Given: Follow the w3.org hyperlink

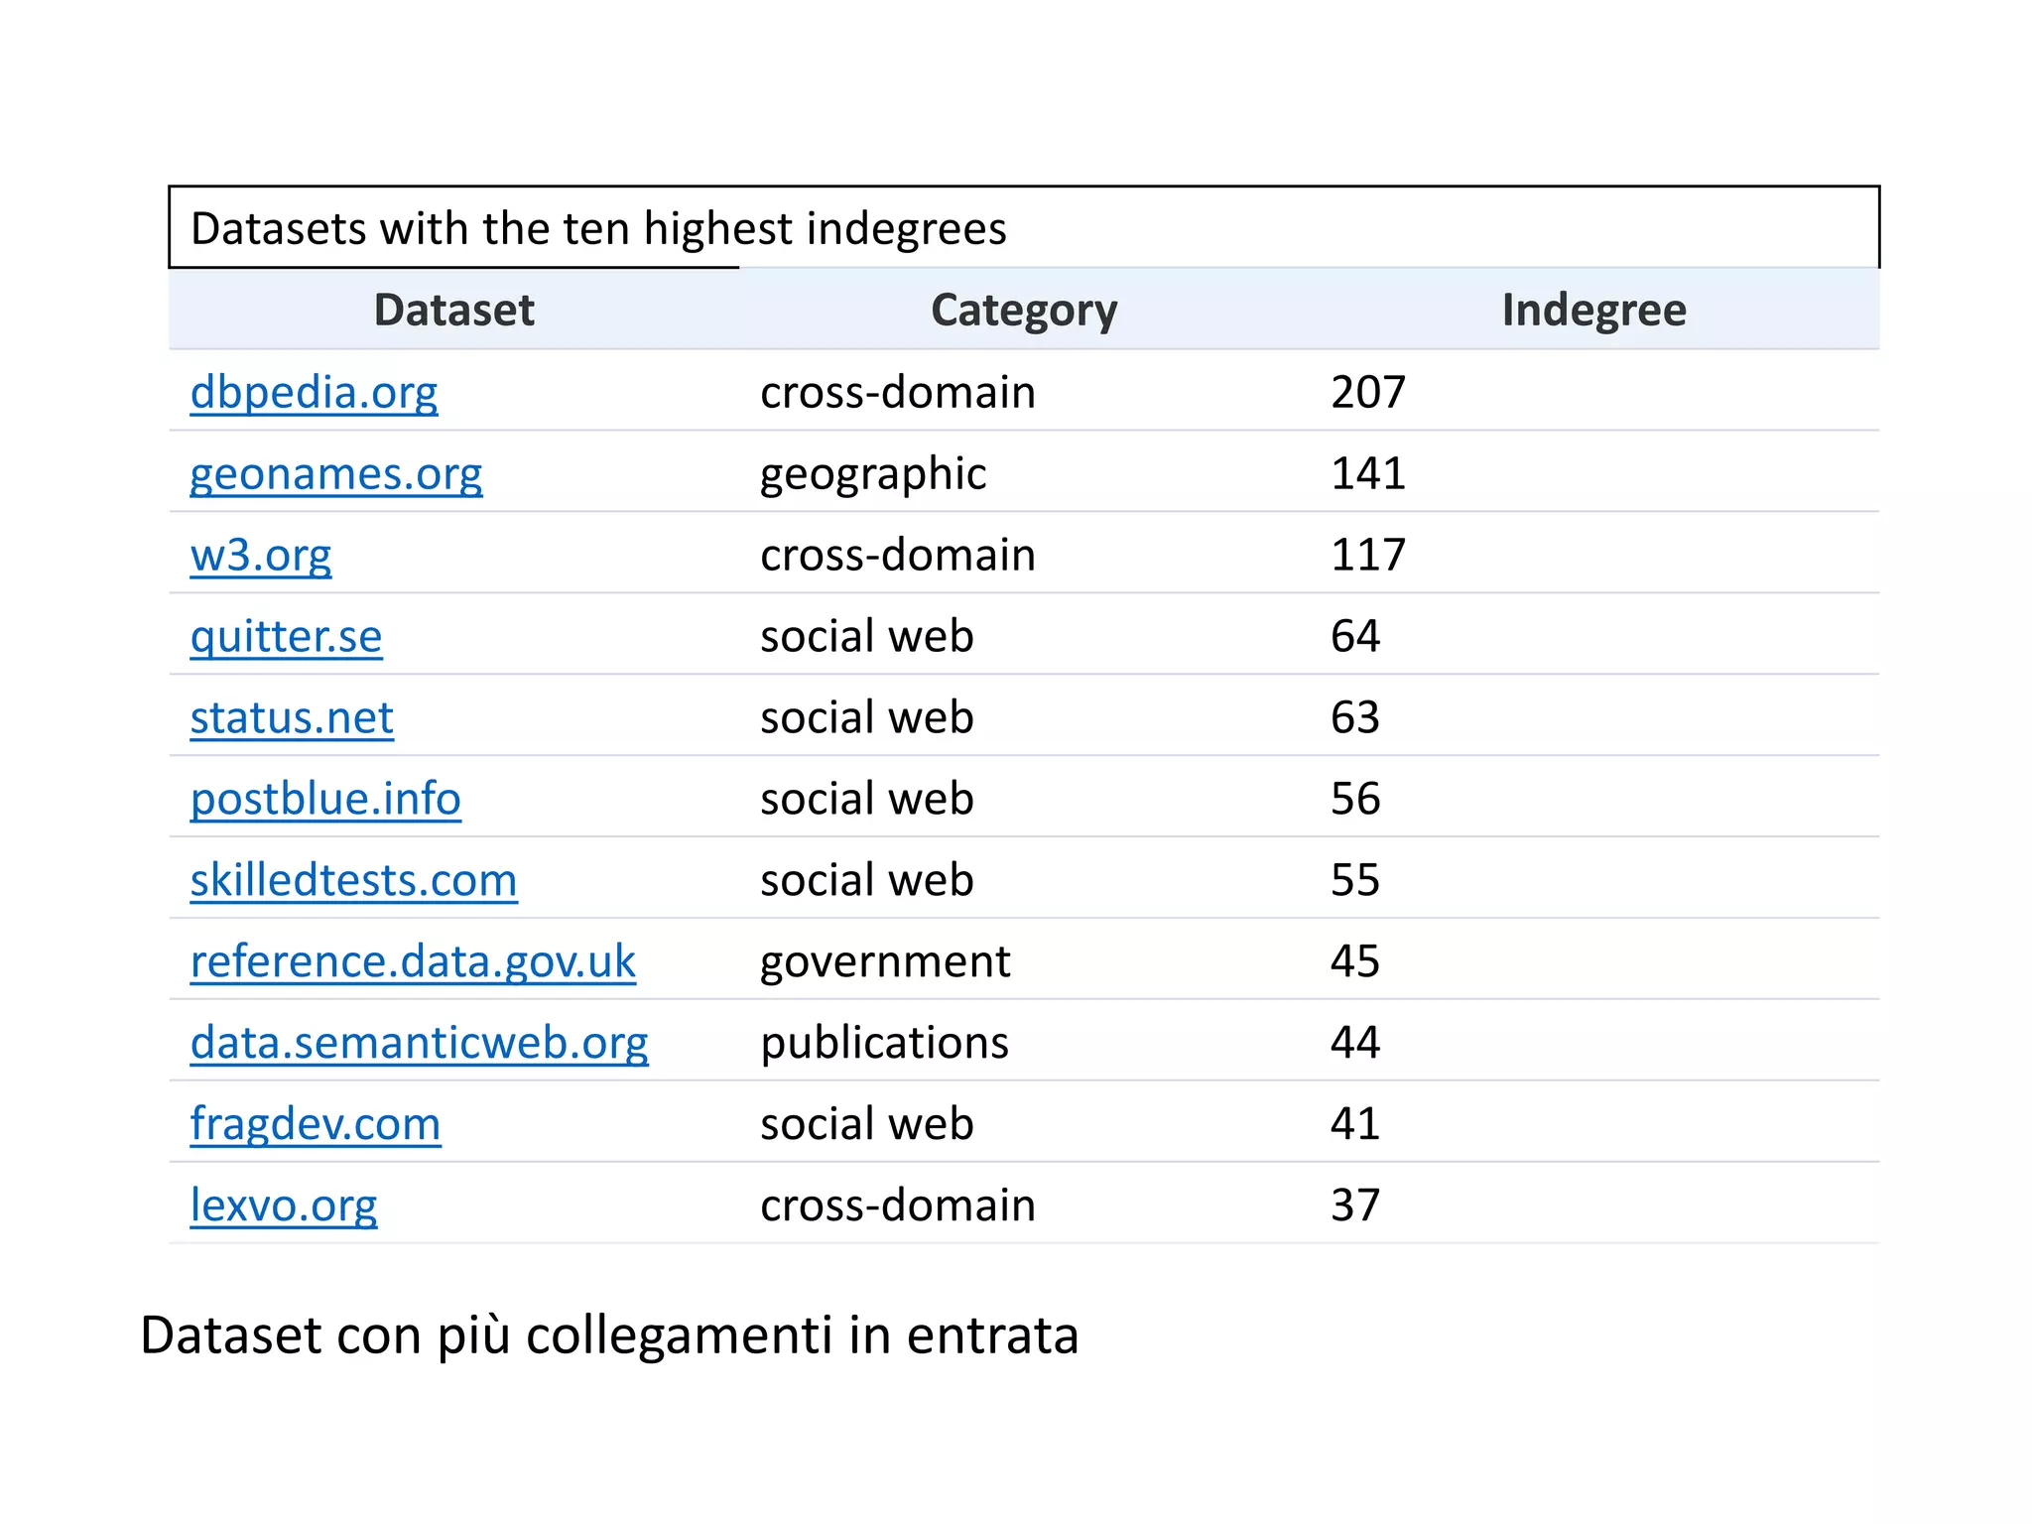Looking at the screenshot, I should click(x=261, y=556).
